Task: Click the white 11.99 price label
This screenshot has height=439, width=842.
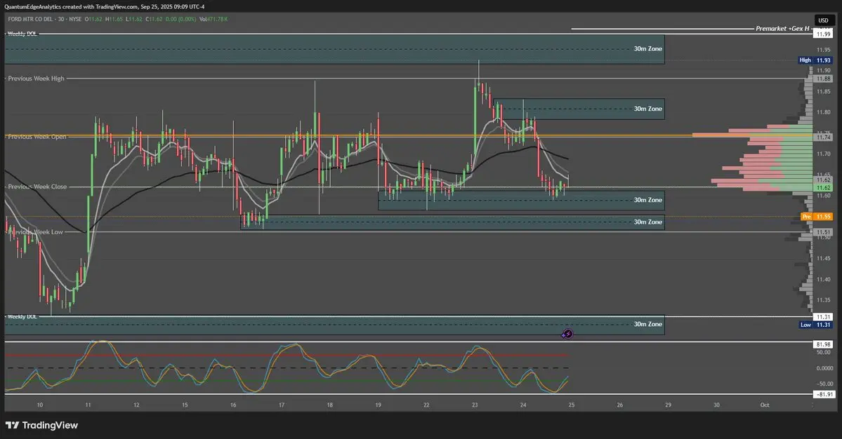Action: point(823,34)
